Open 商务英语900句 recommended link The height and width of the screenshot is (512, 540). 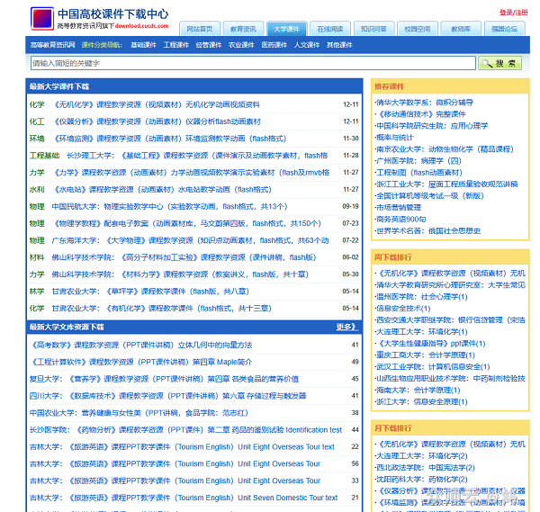[402, 219]
